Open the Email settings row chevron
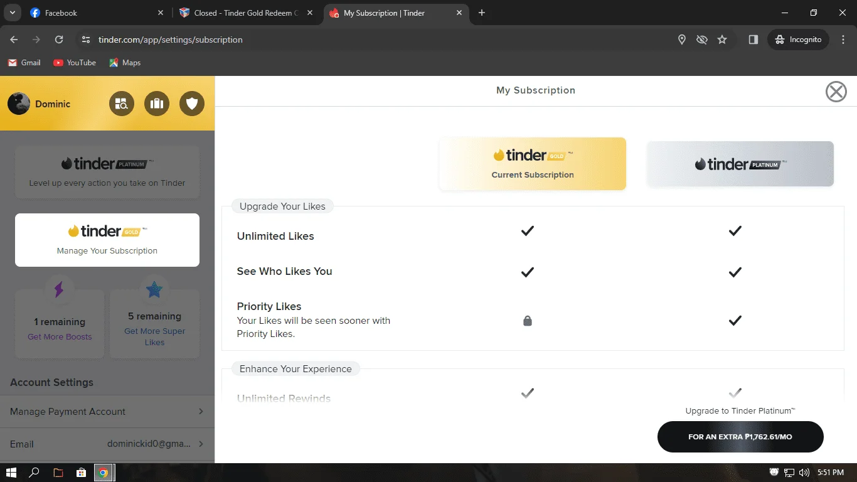Viewport: 857px width, 482px height. (x=201, y=444)
